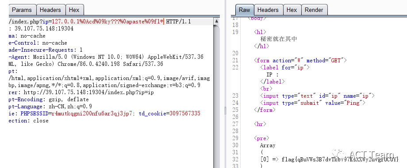Click the 'Connection: close' header line

[29, 121]
